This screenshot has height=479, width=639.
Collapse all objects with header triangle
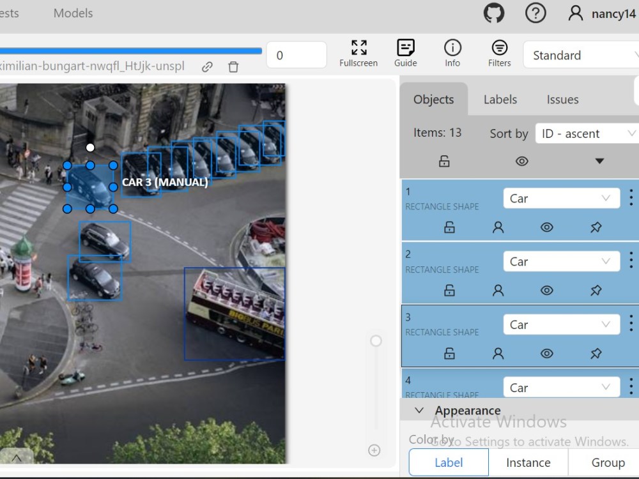599,162
